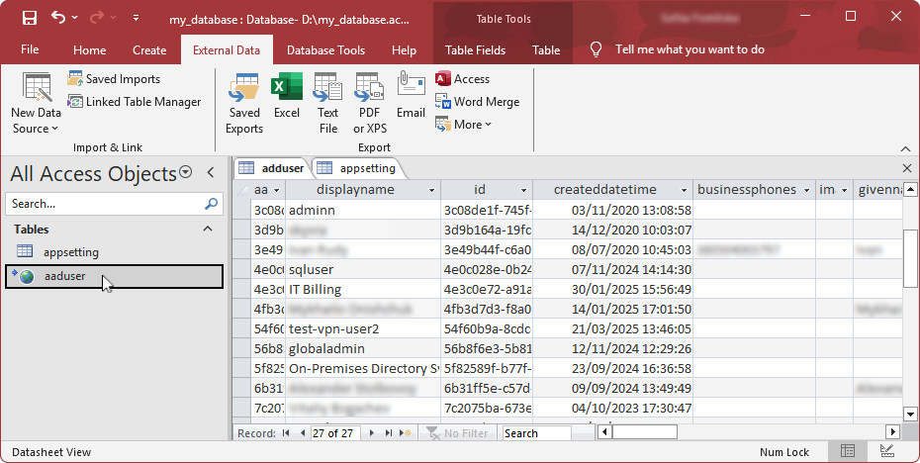Click the test-vpn-user2 cell
The width and height of the screenshot is (920, 463).
click(363, 328)
